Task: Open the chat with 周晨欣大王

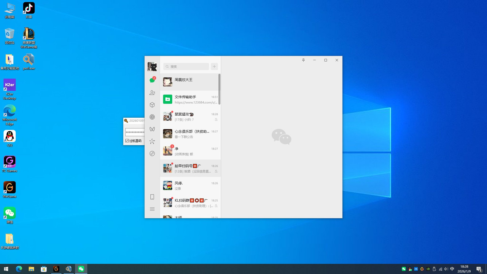Action: pos(190,82)
